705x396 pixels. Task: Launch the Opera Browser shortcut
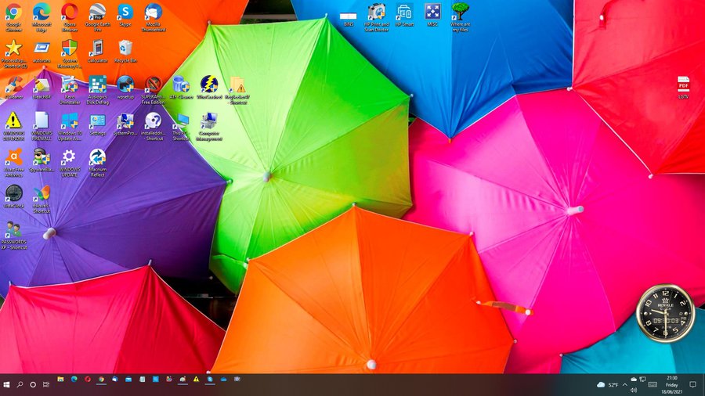[x=70, y=17]
